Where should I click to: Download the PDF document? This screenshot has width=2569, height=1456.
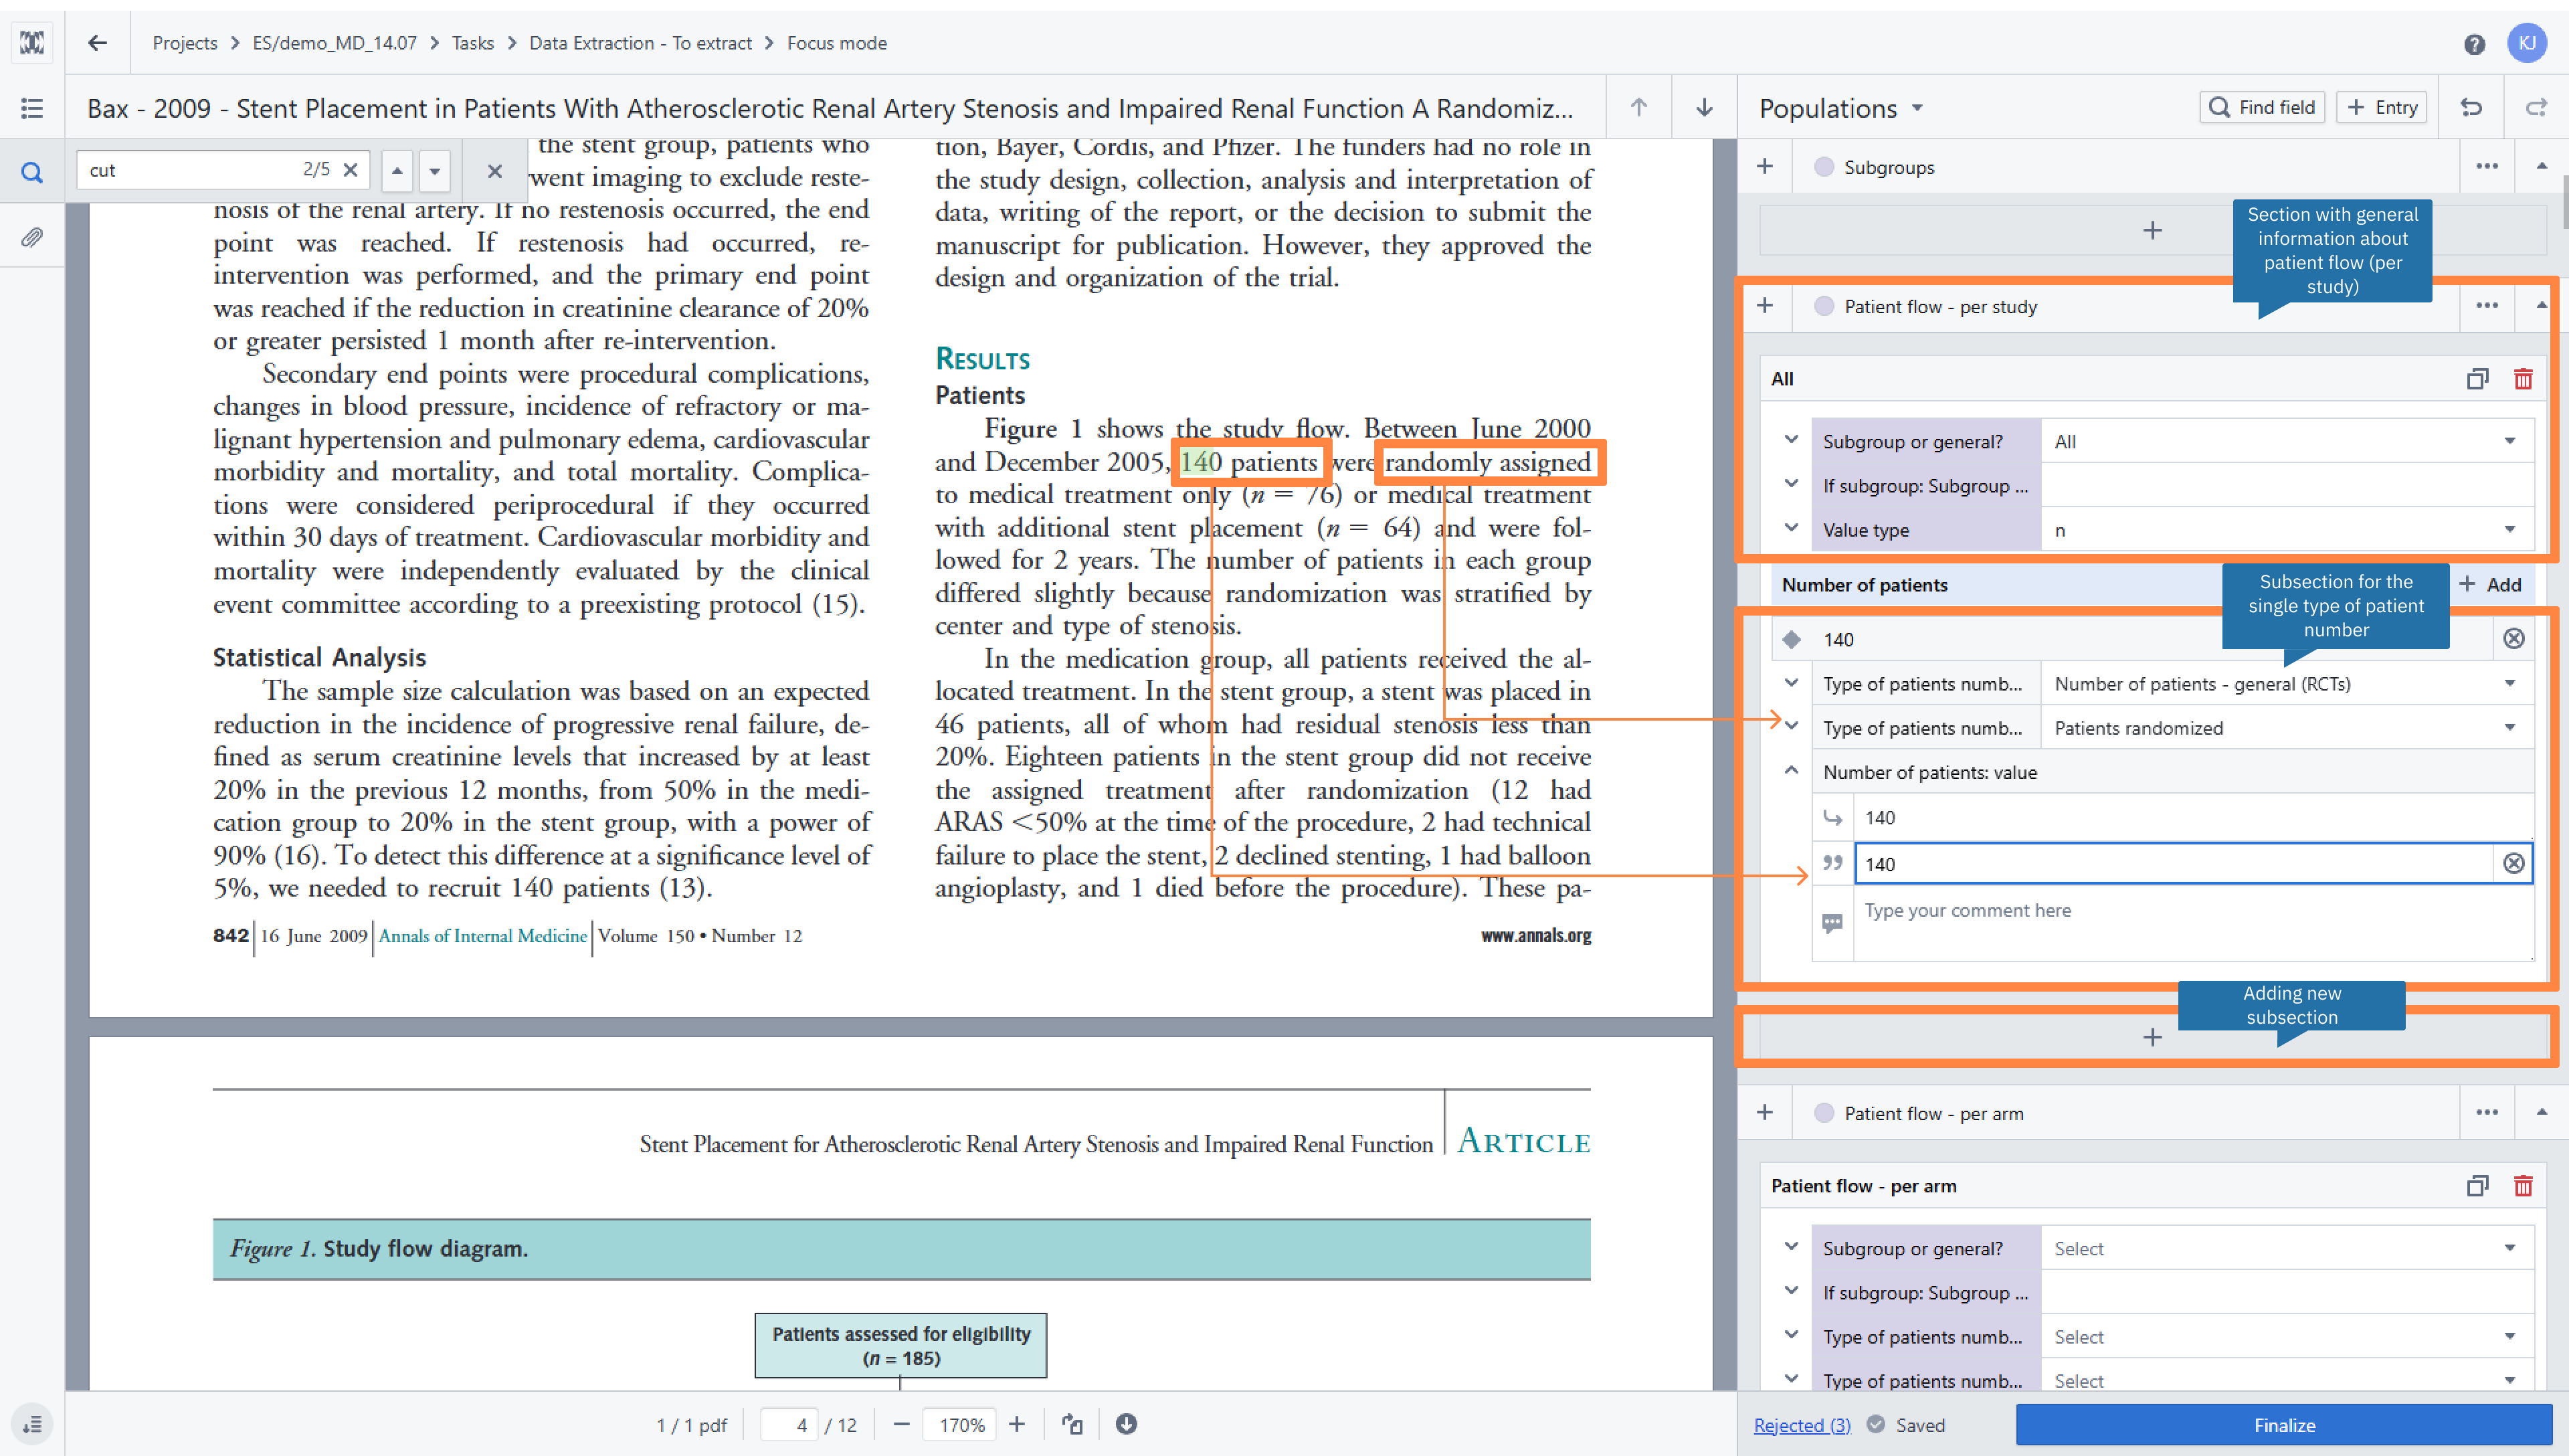[x=1127, y=1424]
